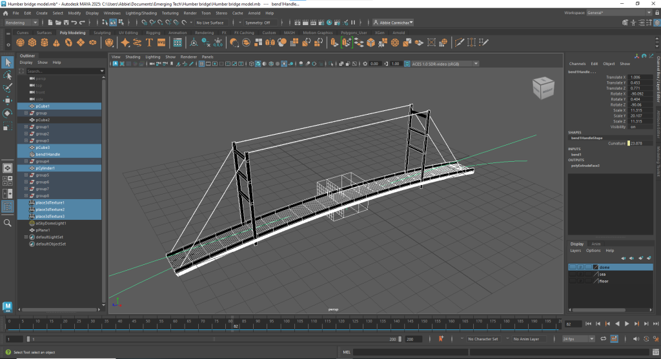
Task: Click the save scene icon
Action: [65, 23]
